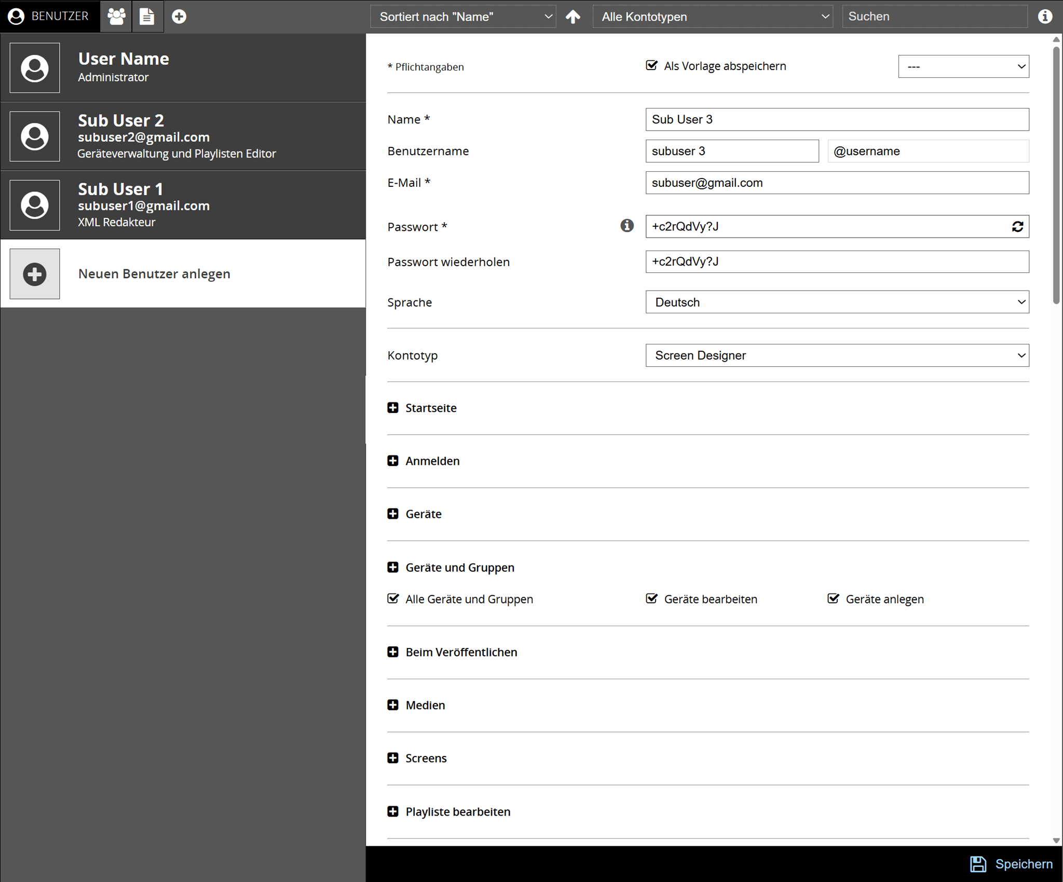
Task: Click the E-Mail input field
Action: coord(837,183)
